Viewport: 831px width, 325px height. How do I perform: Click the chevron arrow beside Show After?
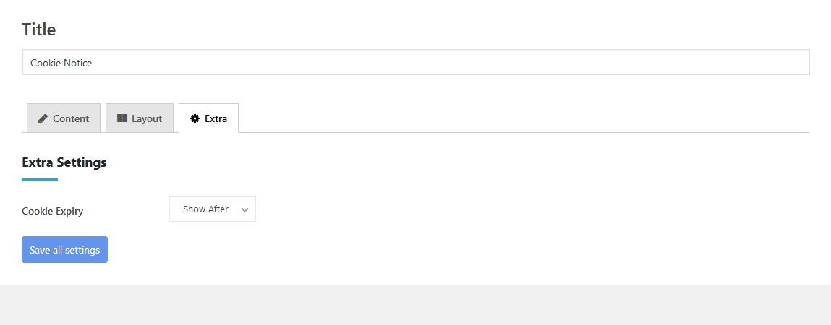pos(245,209)
